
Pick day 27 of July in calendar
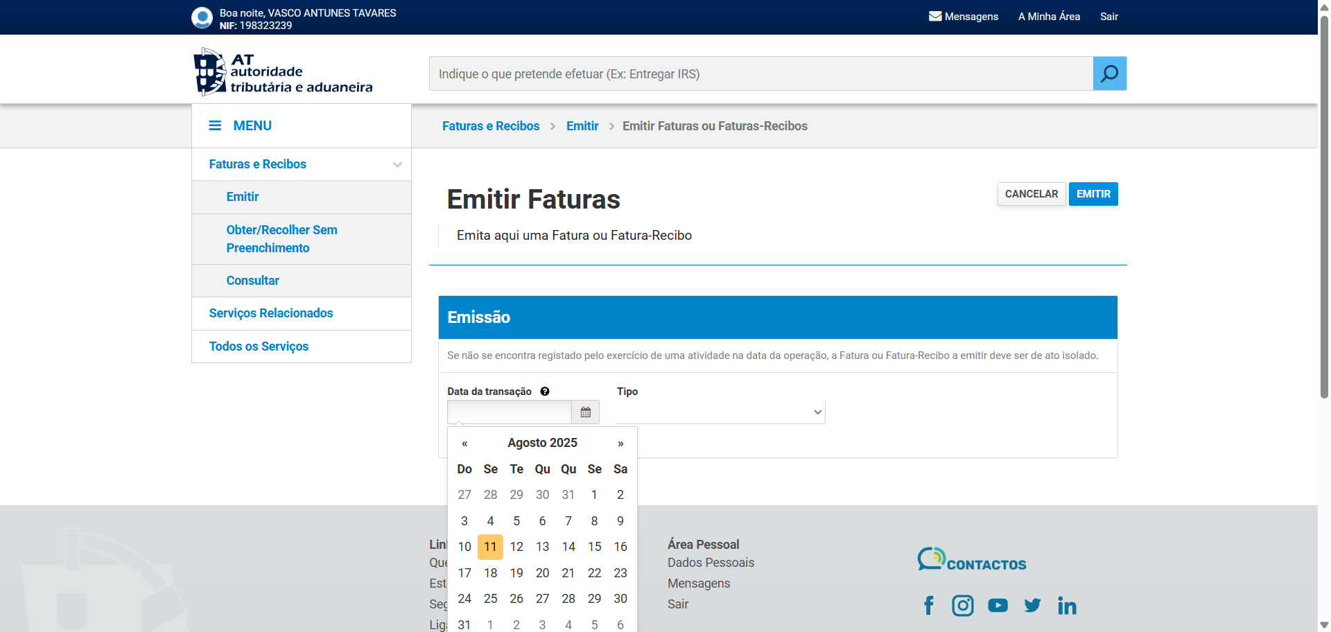[464, 495]
